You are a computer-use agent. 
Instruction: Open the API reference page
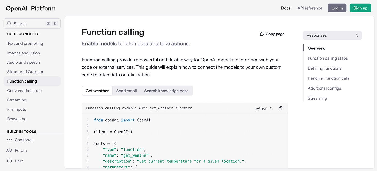310,8
